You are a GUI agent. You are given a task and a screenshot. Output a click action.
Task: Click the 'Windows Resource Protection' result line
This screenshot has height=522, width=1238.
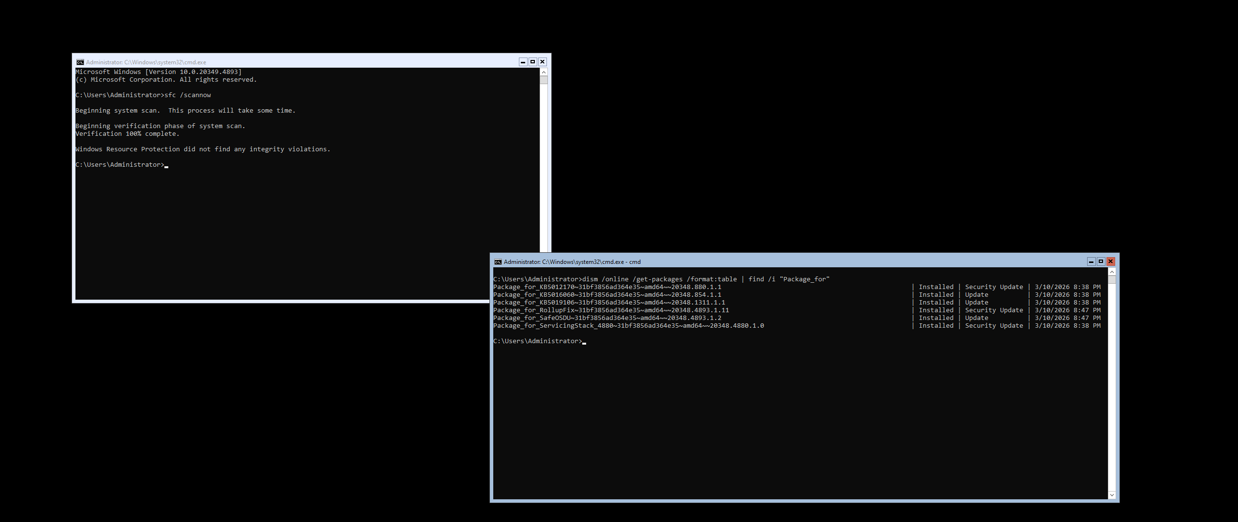[203, 149]
